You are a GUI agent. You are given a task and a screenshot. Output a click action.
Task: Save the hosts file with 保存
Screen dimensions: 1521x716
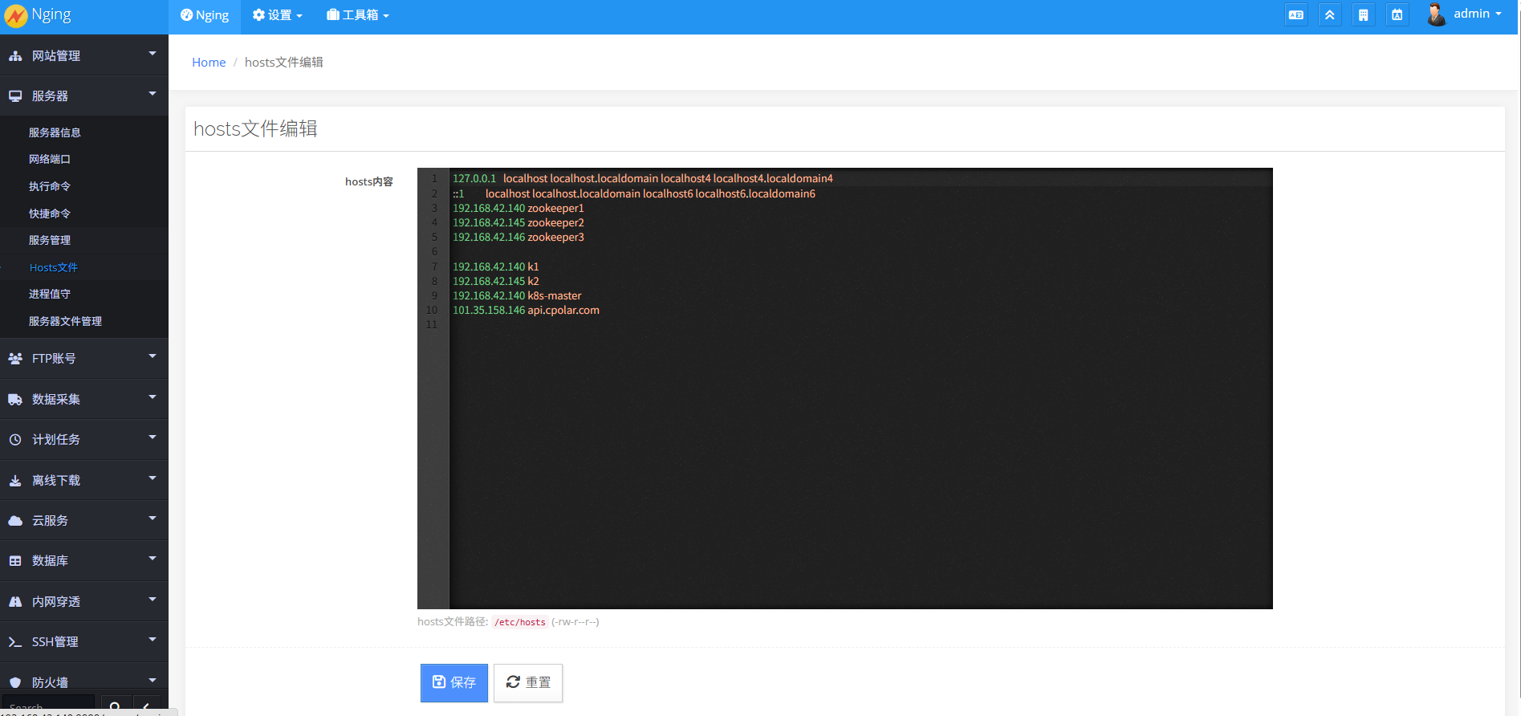(454, 682)
